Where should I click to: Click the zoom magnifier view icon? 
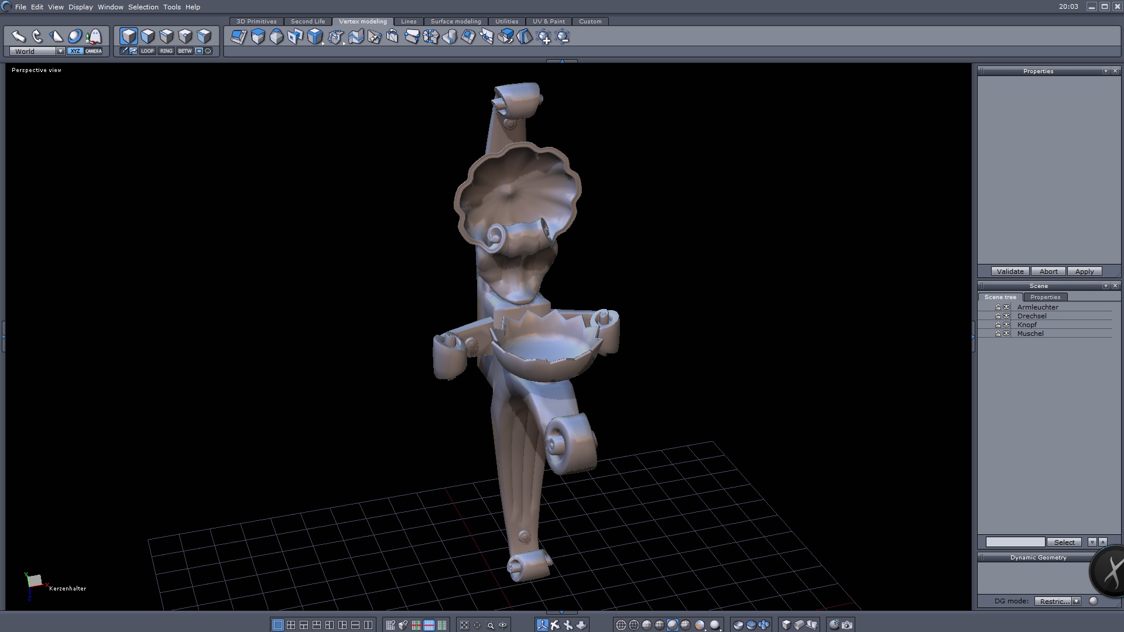[490, 625]
